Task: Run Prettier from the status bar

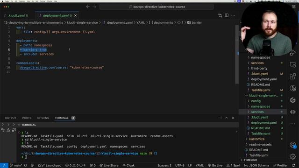Action: [280, 165]
